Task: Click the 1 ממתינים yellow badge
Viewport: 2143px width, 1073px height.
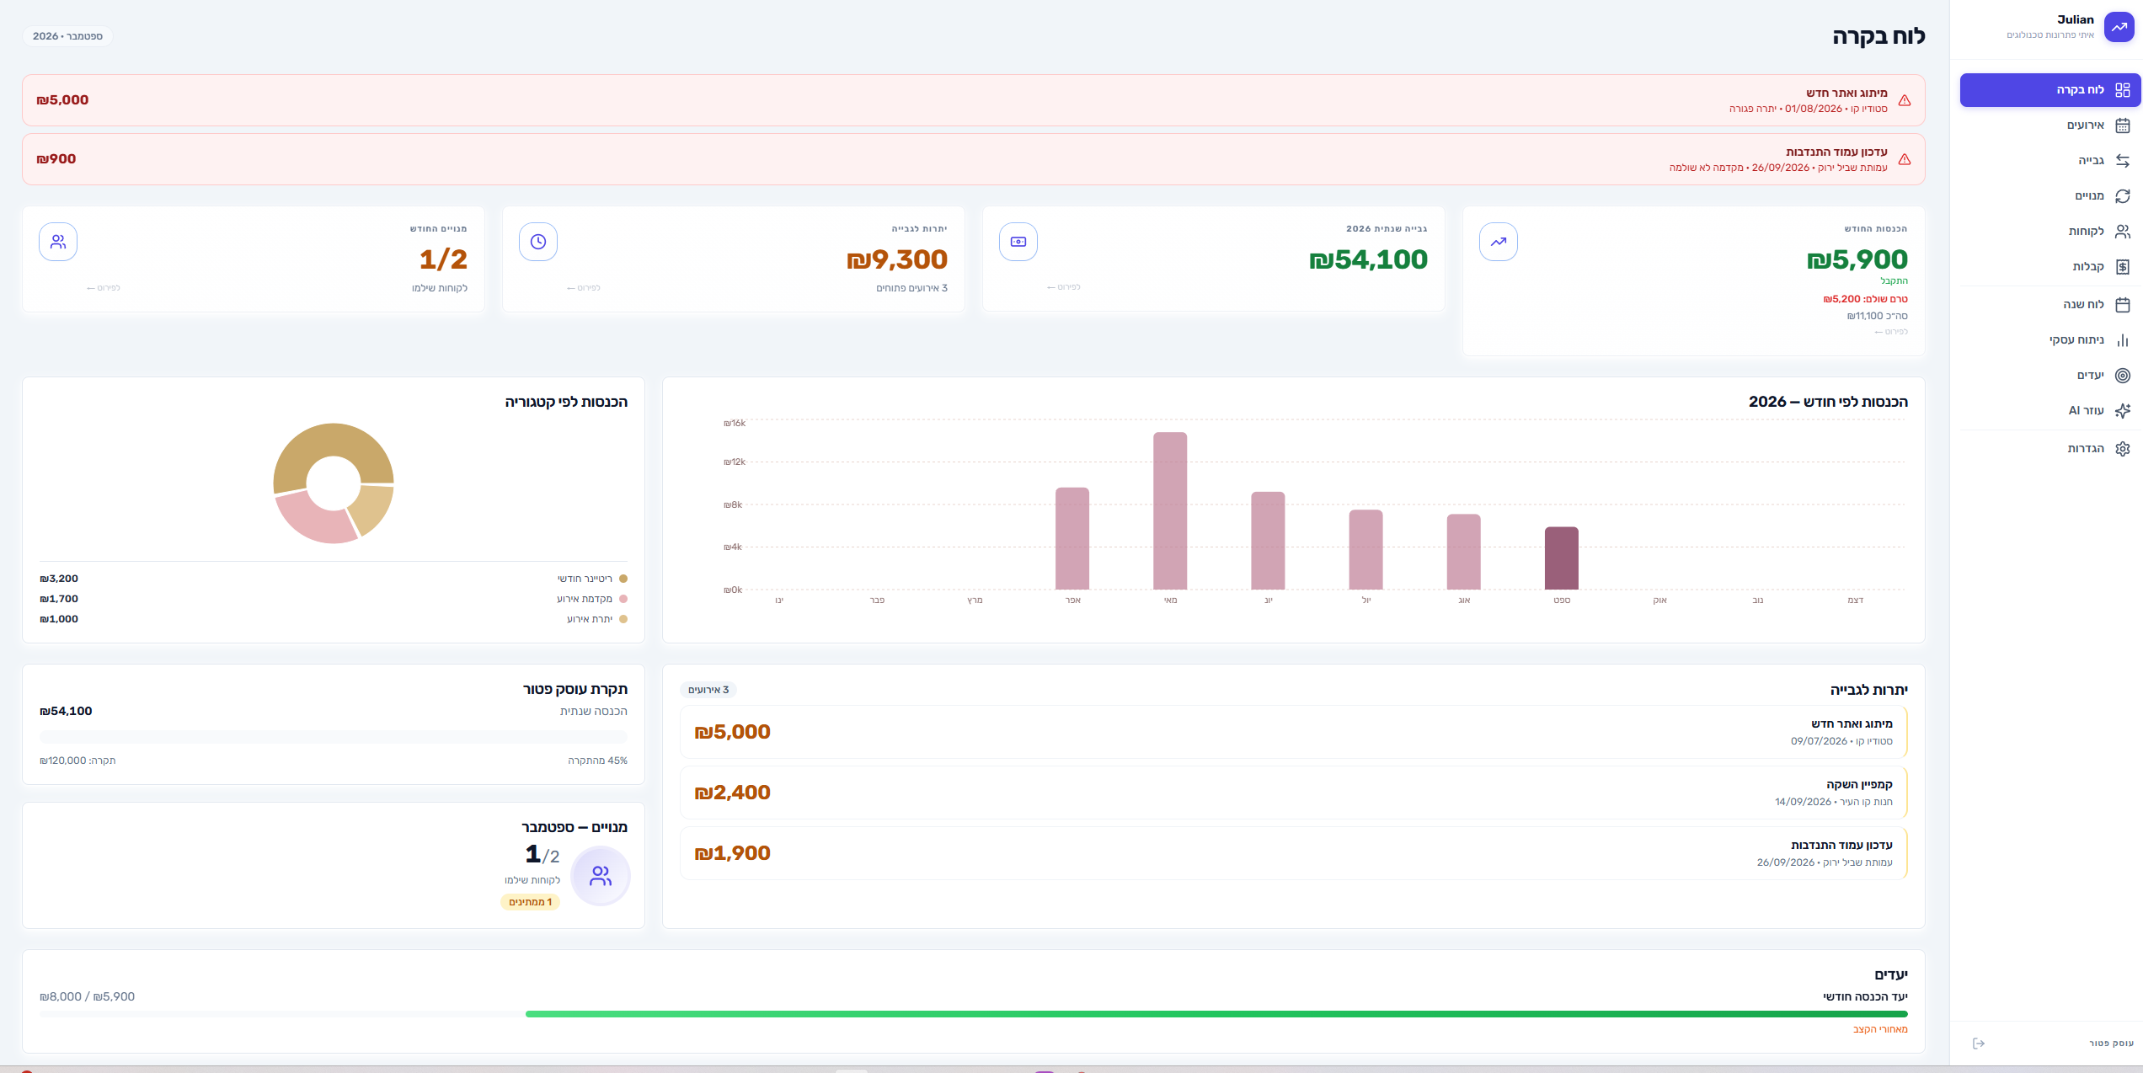Action: (531, 902)
